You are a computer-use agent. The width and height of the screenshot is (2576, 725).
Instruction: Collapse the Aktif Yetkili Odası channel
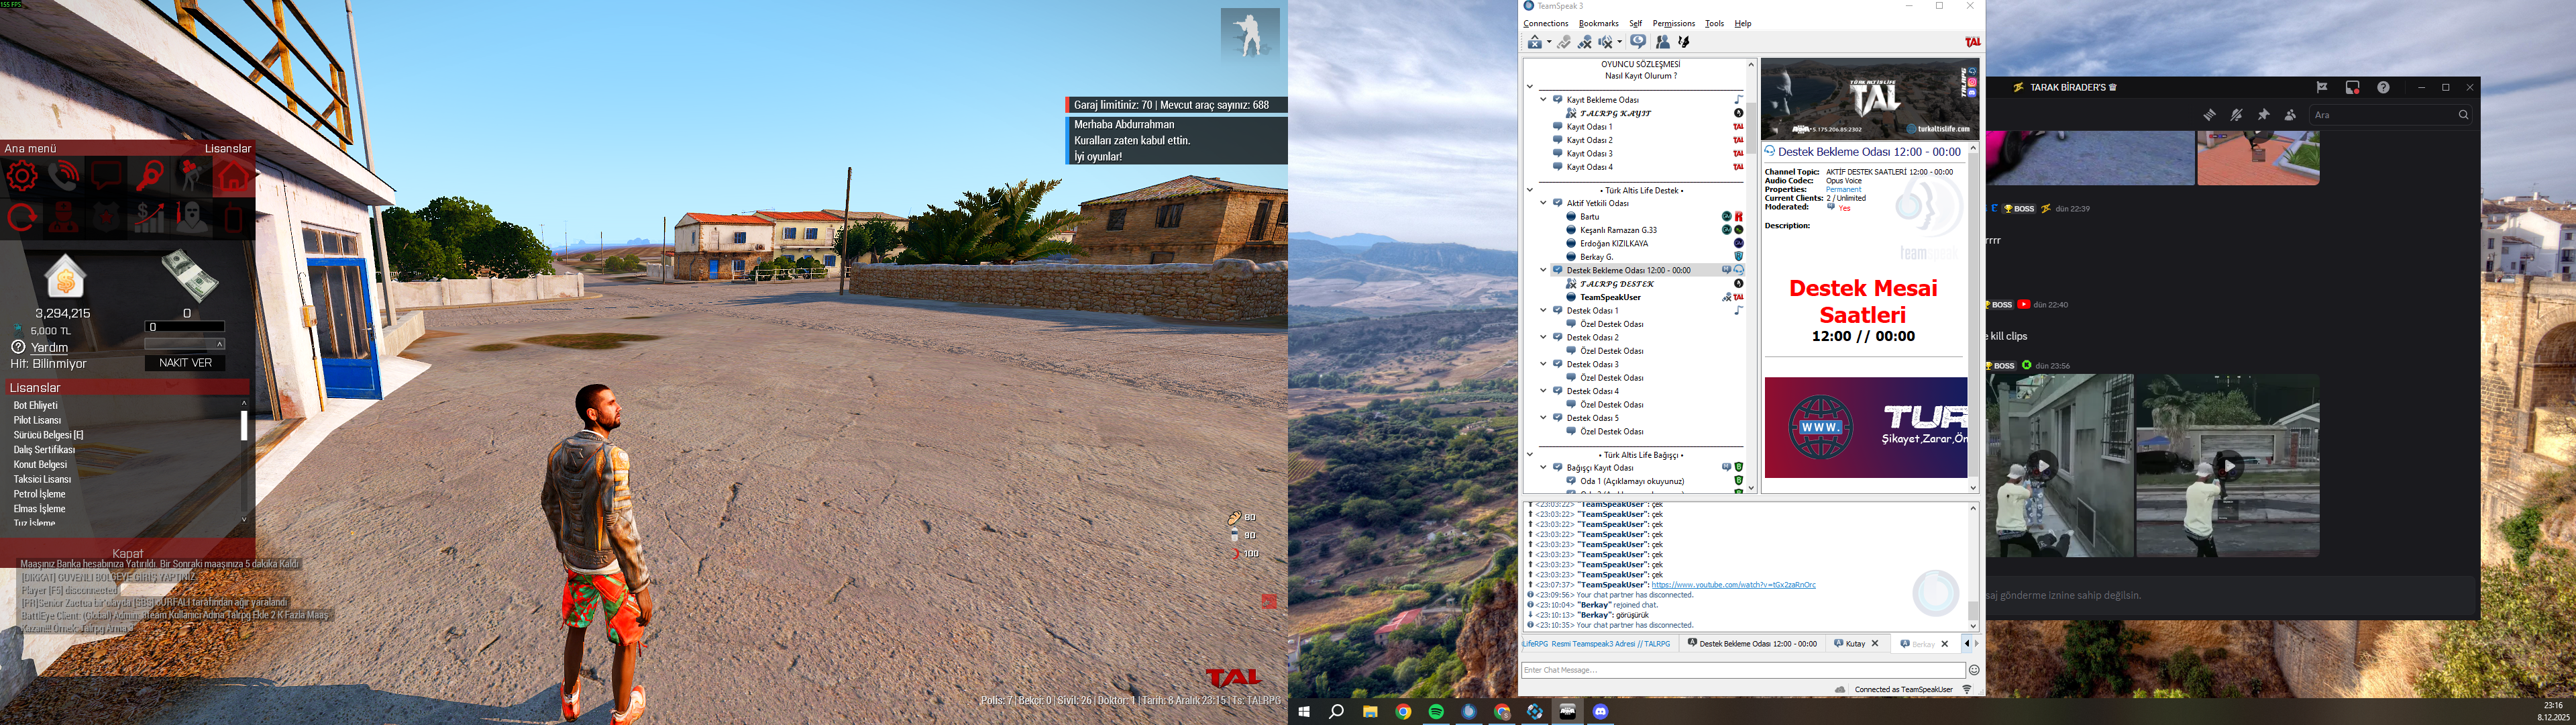[x=1543, y=203]
